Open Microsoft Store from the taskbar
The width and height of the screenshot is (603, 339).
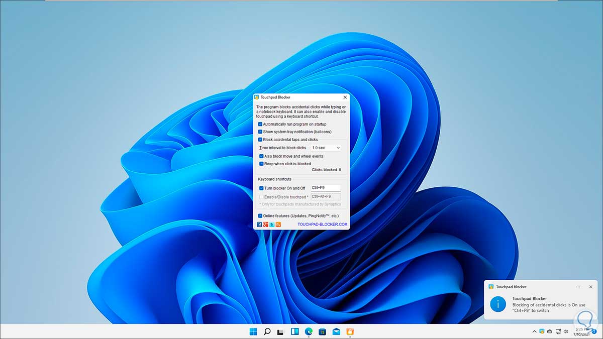[322, 331]
